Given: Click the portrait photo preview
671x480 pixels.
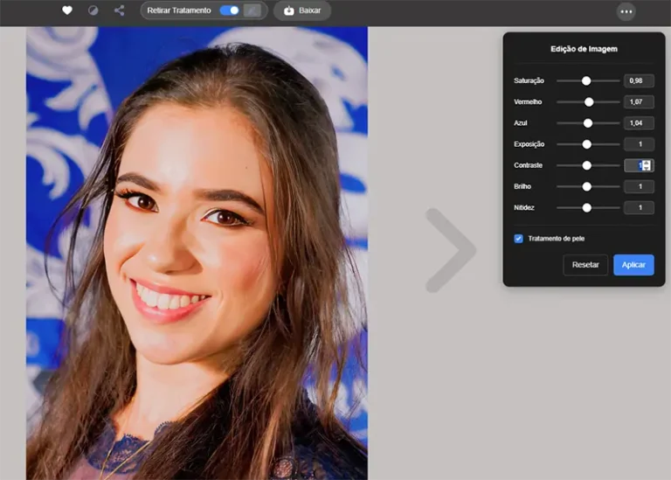Looking at the screenshot, I should pos(197,254).
